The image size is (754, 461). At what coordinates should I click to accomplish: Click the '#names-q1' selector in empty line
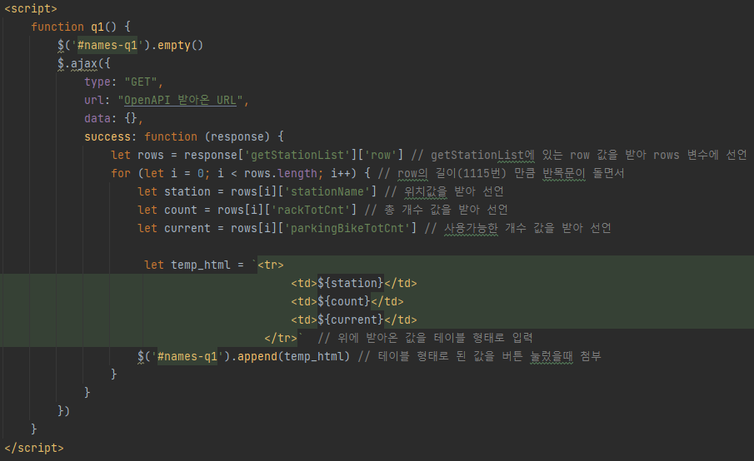coord(107,45)
